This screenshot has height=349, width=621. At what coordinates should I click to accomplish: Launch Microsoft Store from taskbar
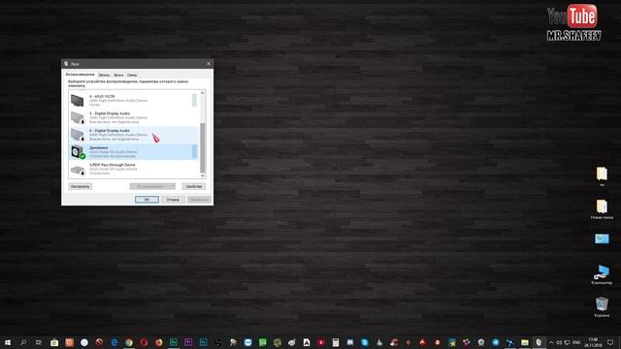[54, 342]
